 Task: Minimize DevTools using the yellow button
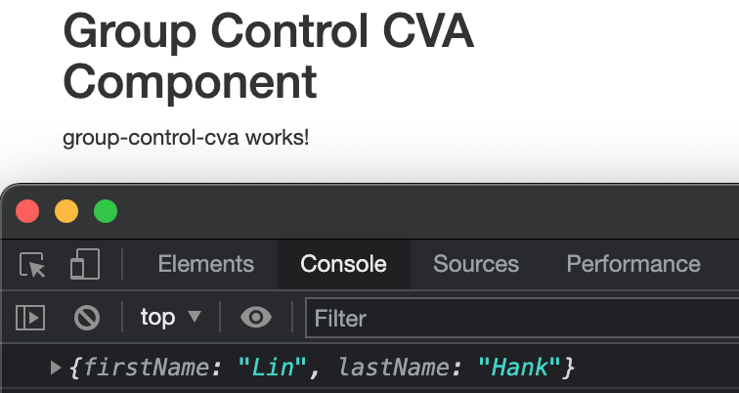pos(66,211)
